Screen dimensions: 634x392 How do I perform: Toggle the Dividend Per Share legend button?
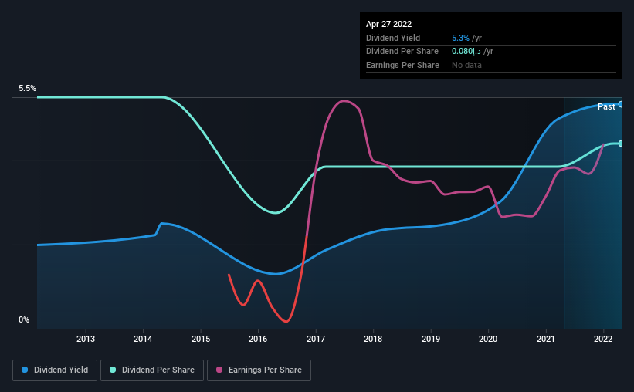(x=152, y=370)
